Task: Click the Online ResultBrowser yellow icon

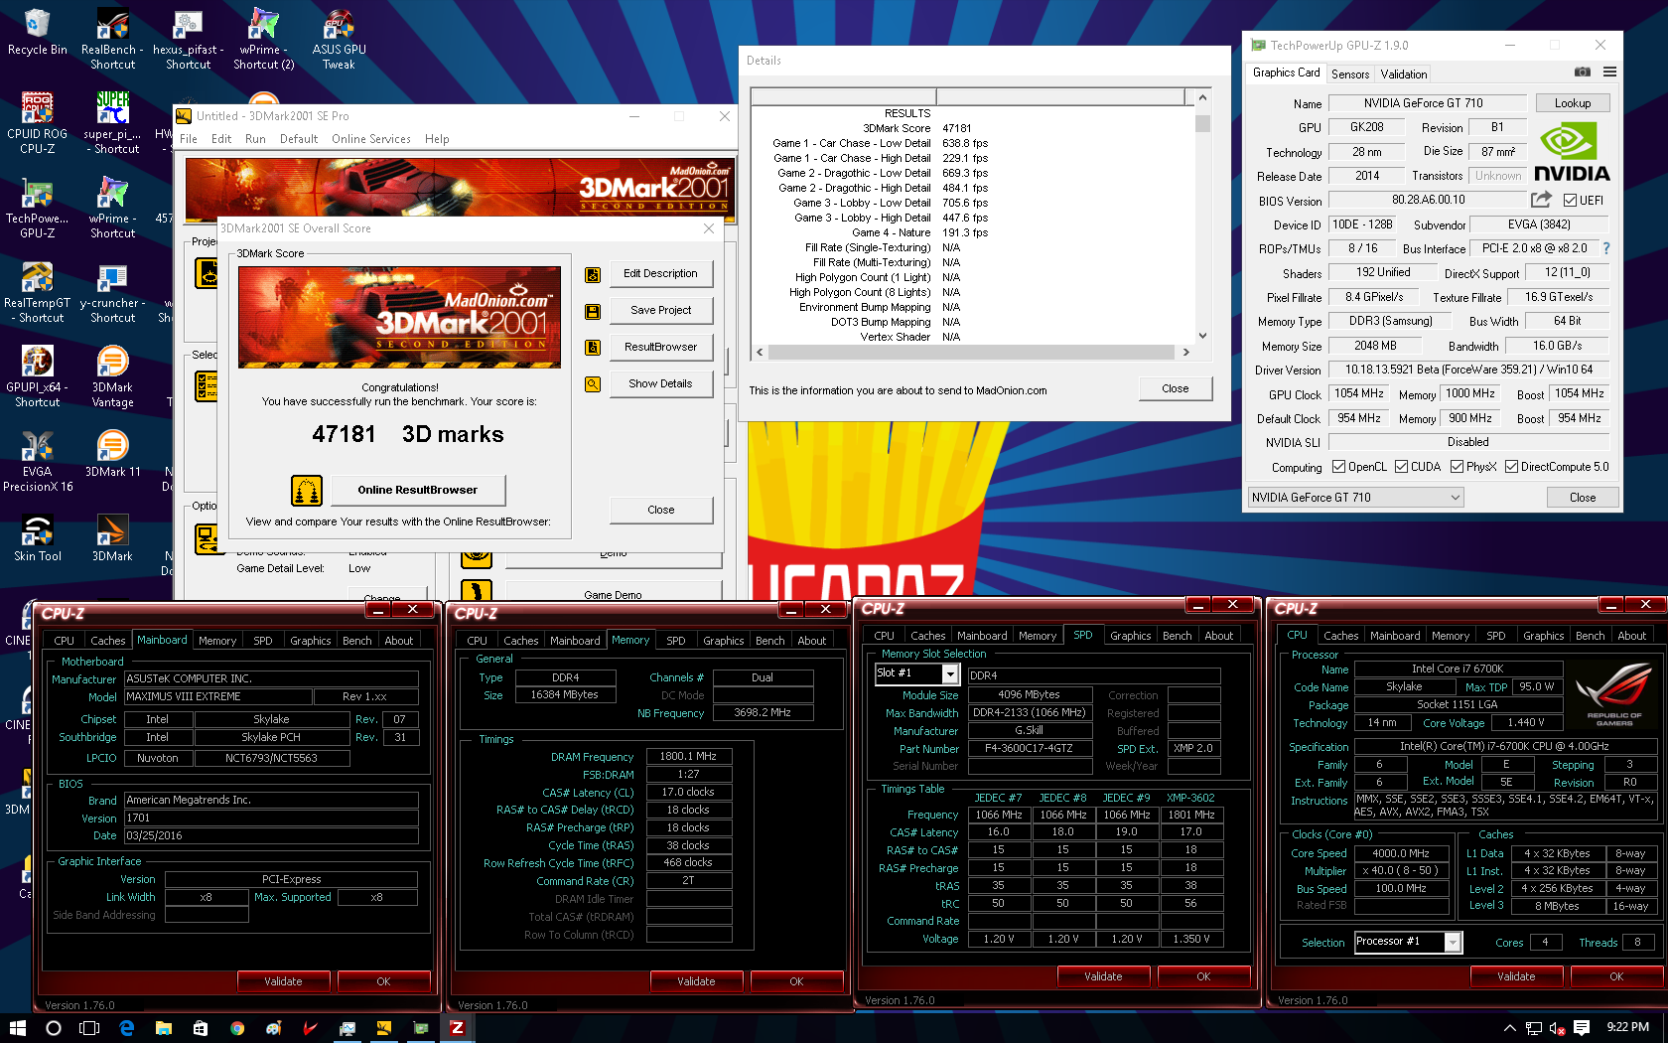Action: tap(307, 490)
